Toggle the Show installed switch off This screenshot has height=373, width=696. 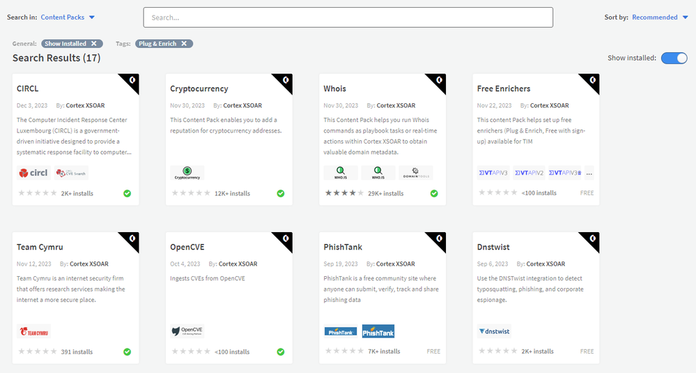point(674,58)
